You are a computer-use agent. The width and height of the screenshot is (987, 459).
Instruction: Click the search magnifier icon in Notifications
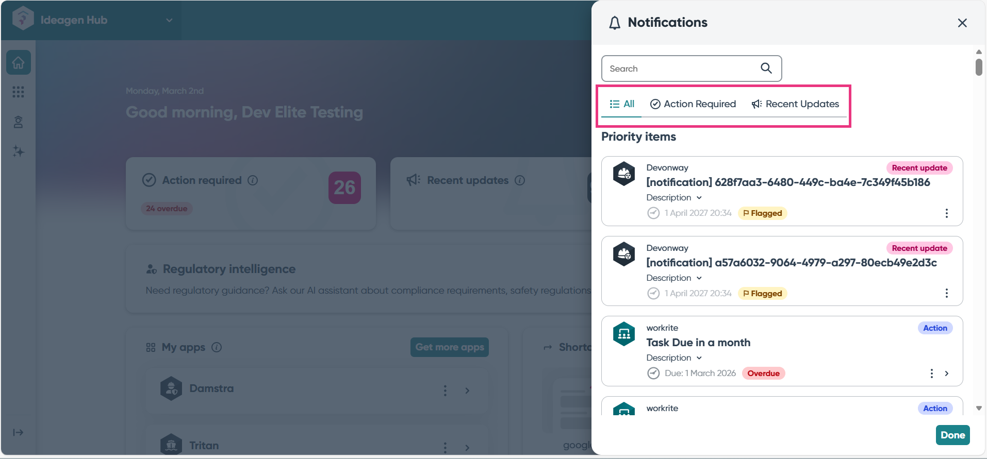(766, 68)
